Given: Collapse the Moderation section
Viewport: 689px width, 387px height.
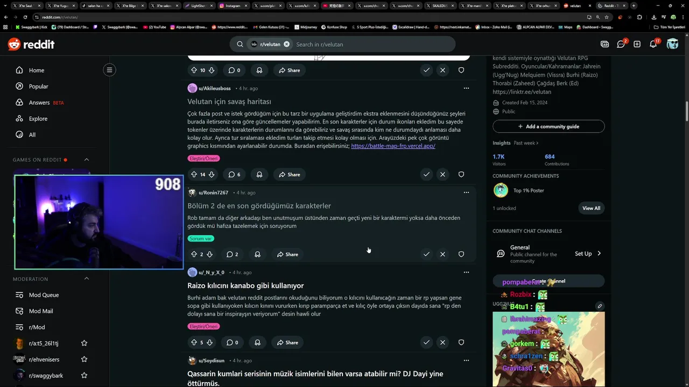Looking at the screenshot, I should click(x=86, y=278).
